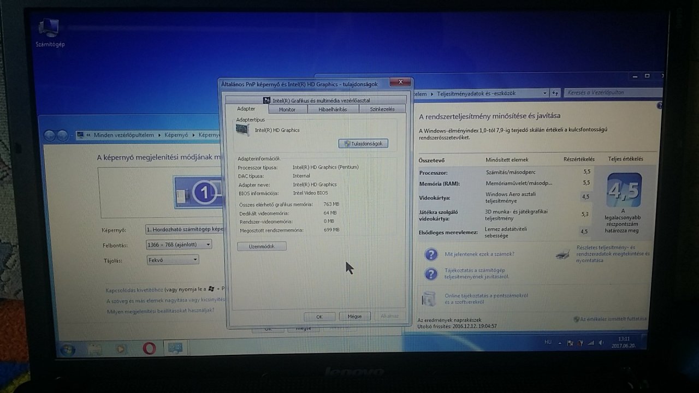Click the Minden vezérlőpultelem breadcrumb
Screen dimensions: 699x393
[x=124, y=135]
